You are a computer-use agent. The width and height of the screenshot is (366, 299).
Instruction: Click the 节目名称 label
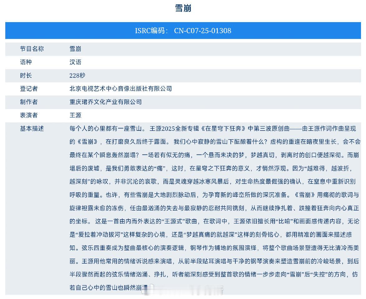(32, 49)
